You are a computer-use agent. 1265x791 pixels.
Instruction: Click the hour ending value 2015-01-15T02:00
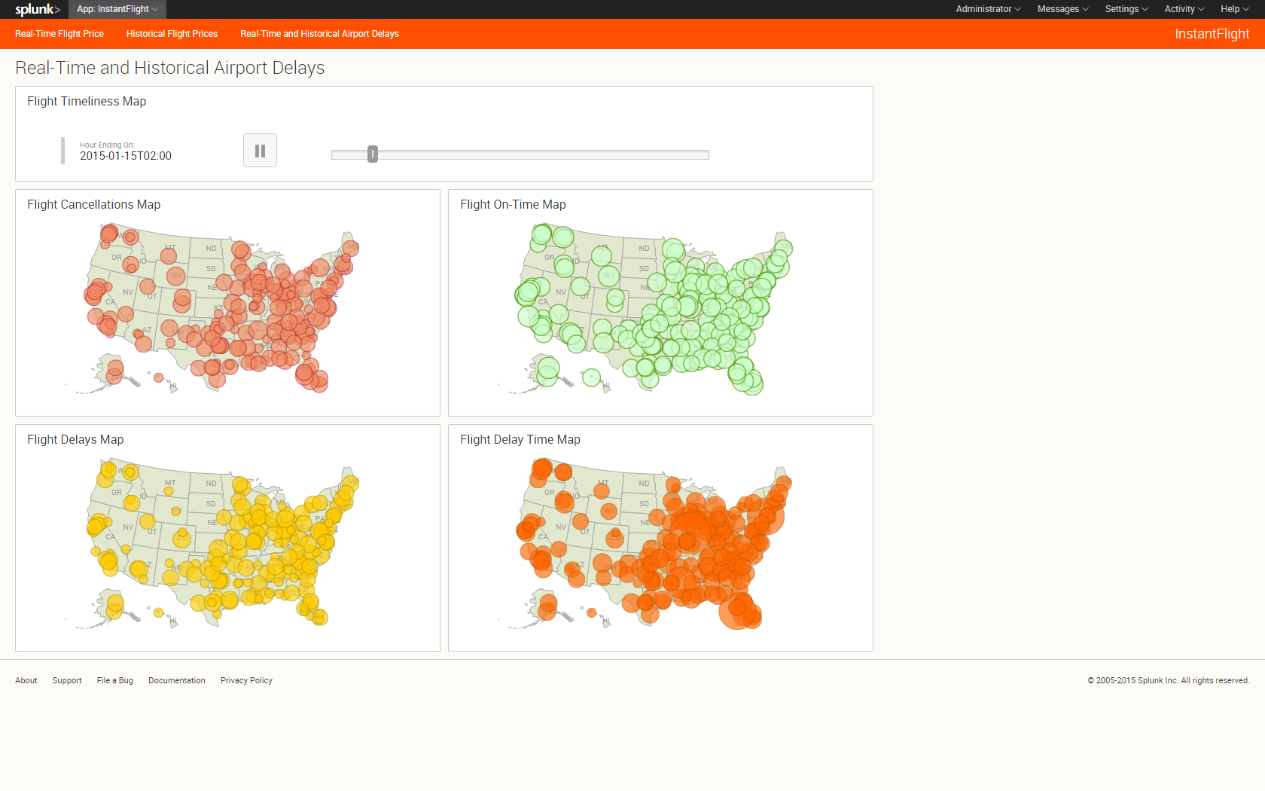[126, 156]
